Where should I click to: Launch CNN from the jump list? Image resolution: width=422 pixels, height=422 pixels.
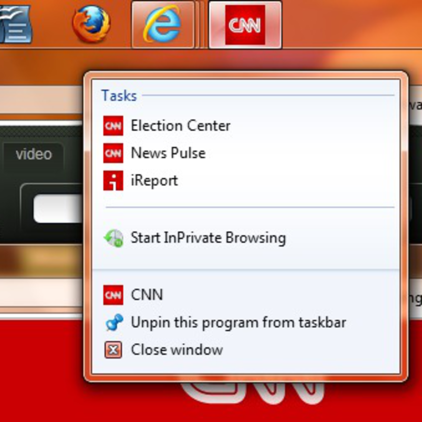tap(245, 295)
